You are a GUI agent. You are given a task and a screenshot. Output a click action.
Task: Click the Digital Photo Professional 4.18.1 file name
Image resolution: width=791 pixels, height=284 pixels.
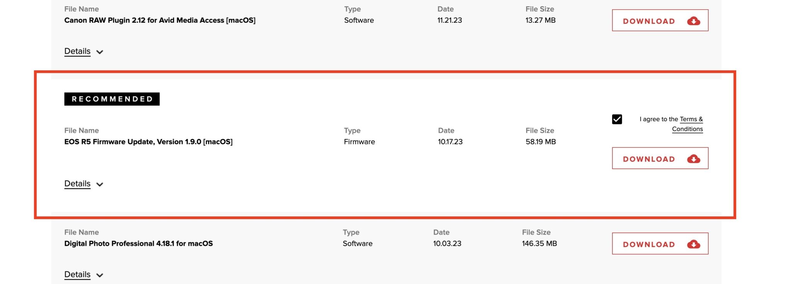click(138, 243)
